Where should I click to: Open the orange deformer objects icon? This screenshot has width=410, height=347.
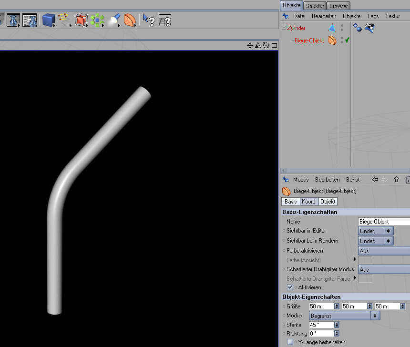coord(130,20)
